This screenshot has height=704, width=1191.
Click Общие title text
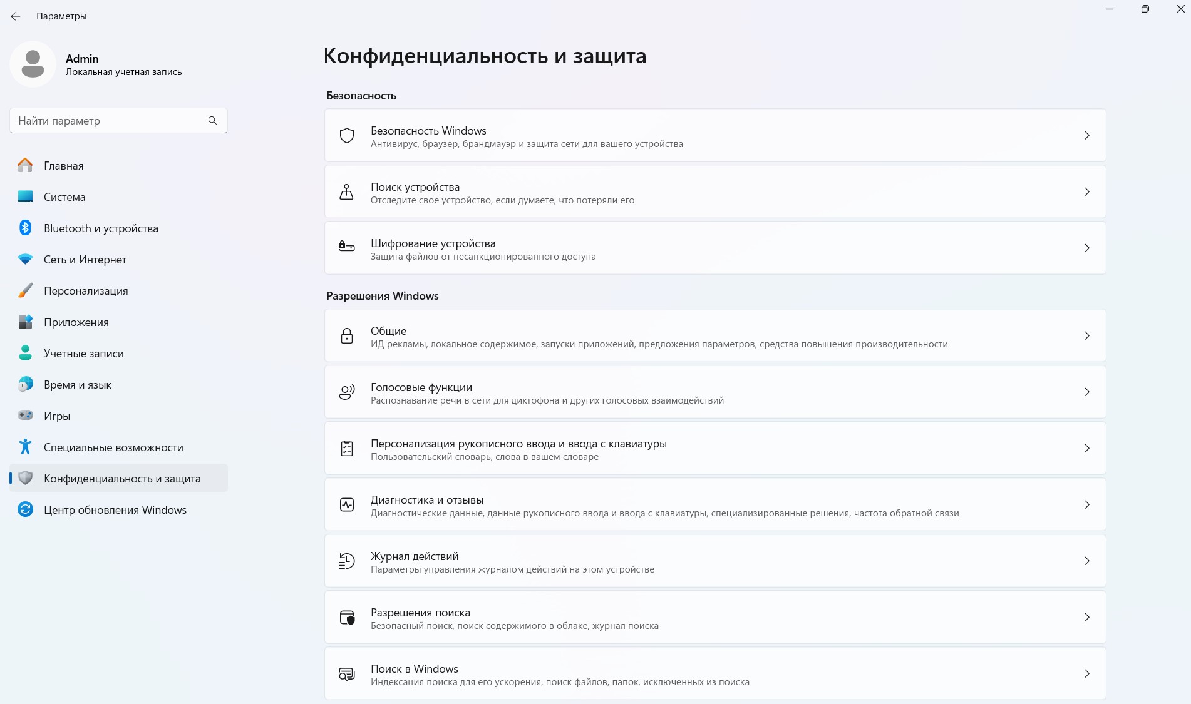pos(388,331)
